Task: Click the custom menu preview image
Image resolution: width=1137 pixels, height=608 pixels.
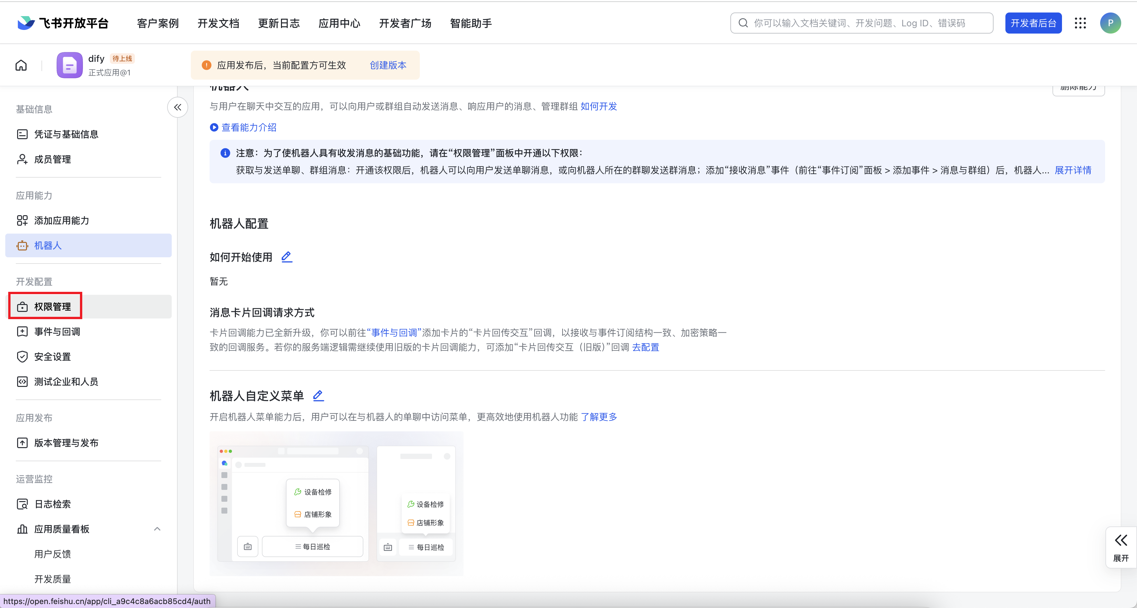Action: coord(336,503)
